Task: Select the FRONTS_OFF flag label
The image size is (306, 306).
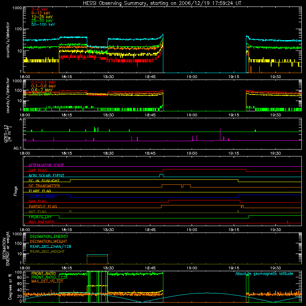Action: coord(40,217)
